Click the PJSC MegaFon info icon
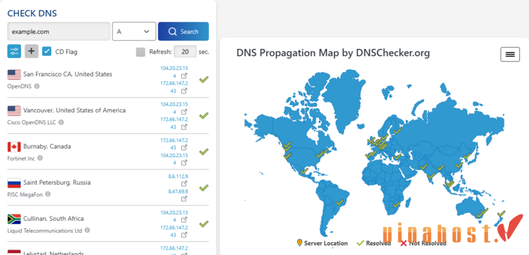Image resolution: width=529 pixels, height=255 pixels. click(x=48, y=194)
